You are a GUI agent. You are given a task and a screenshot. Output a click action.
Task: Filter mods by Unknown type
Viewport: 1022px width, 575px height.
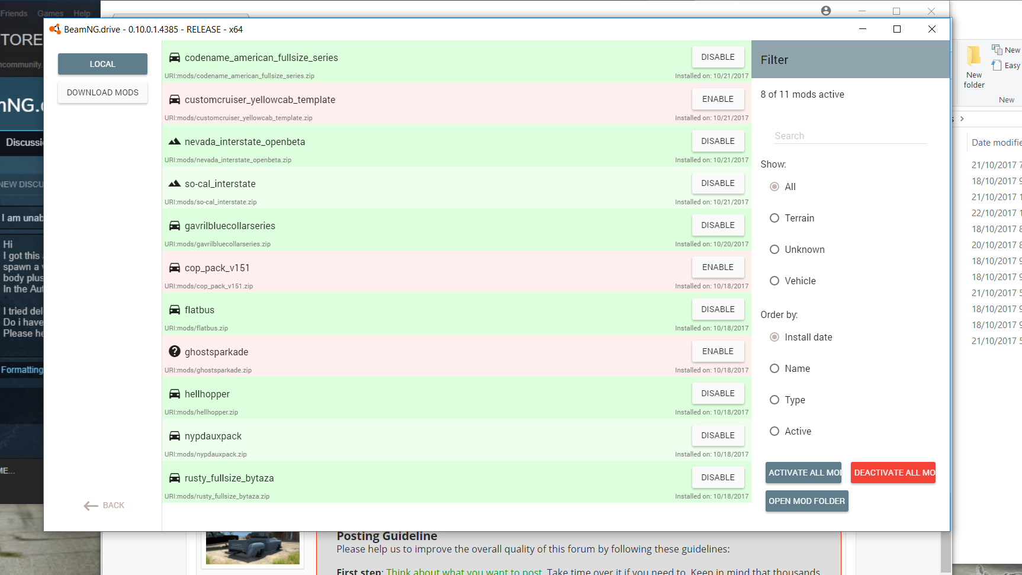pos(774,249)
